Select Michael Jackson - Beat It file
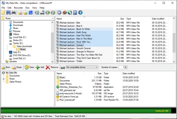This screenshot has height=119, width=177. pyautogui.click(x=71, y=26)
